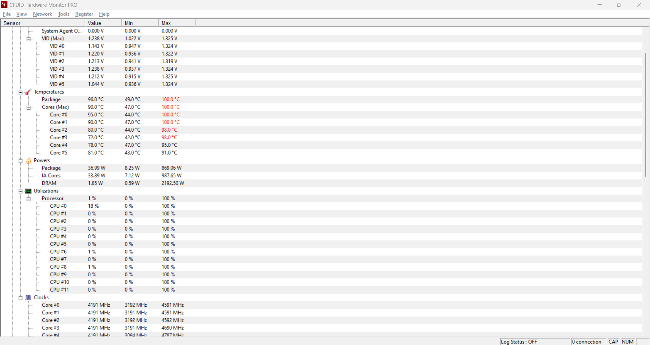Viewport: 650px width, 345px height.
Task: Open the View menu
Action: click(x=21, y=14)
